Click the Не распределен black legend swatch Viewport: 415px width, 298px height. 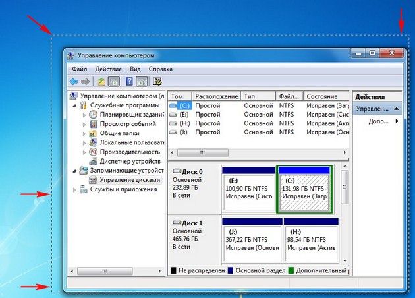click(173, 270)
